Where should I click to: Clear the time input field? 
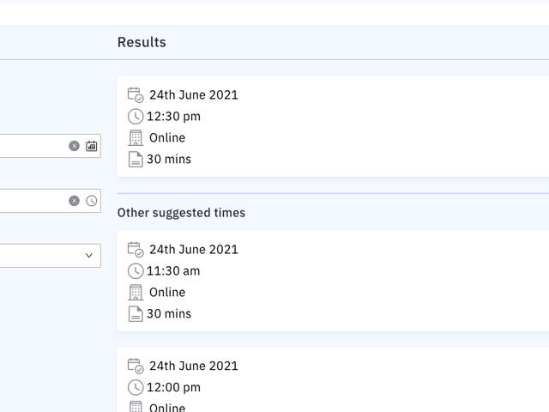tap(74, 201)
